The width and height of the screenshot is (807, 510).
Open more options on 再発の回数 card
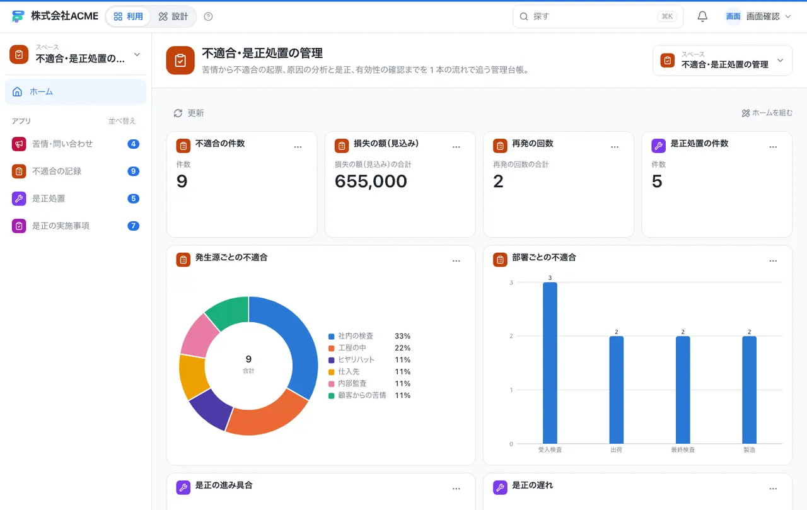[x=615, y=147]
